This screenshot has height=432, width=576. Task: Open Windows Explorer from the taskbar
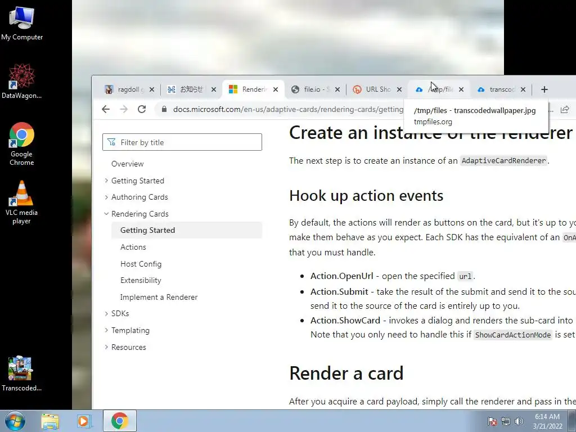coord(50,421)
